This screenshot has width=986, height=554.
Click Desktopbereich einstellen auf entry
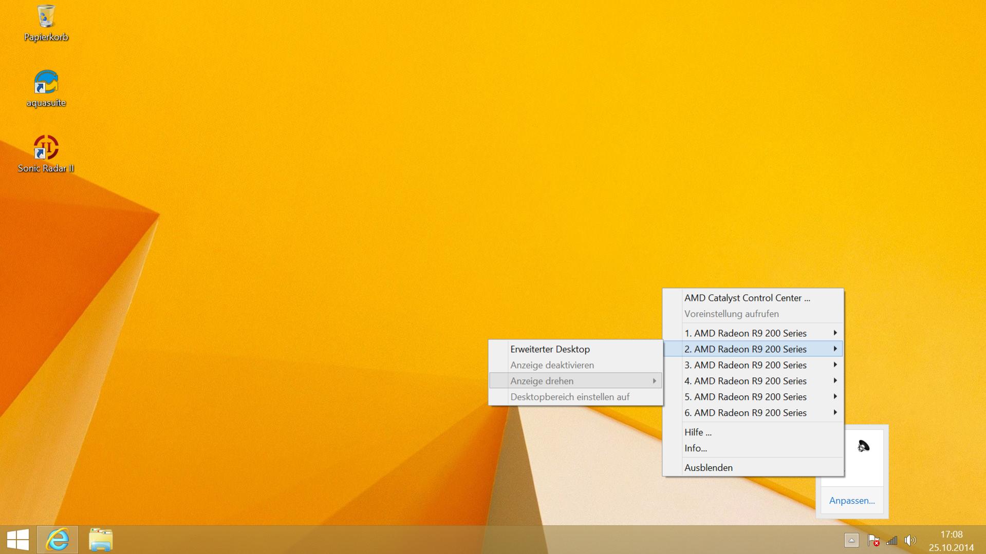click(x=575, y=397)
